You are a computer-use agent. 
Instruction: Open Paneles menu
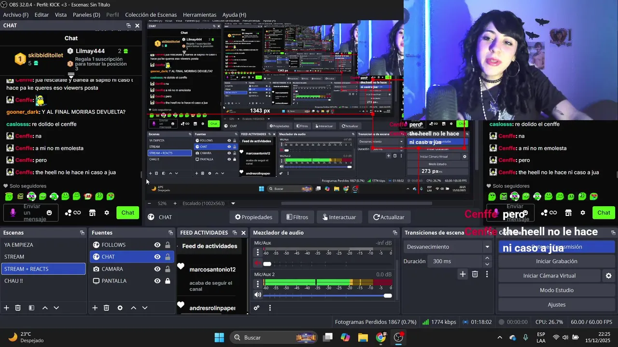click(x=86, y=15)
